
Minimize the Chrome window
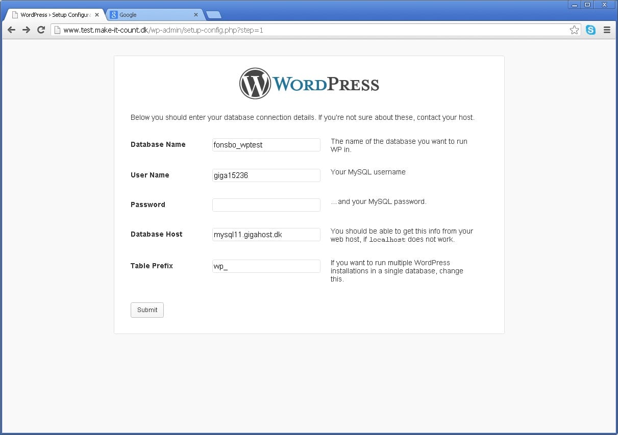click(x=575, y=5)
